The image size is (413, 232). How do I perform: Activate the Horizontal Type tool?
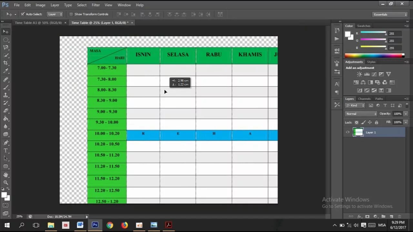(6, 150)
